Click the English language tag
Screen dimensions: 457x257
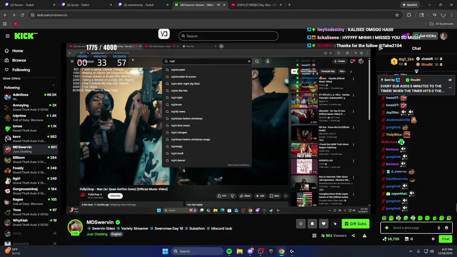(116, 234)
